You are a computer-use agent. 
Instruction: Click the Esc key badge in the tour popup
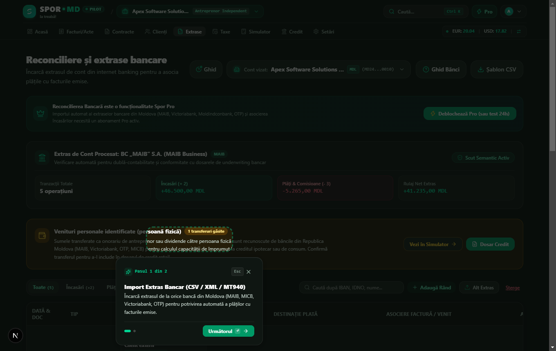pyautogui.click(x=238, y=271)
